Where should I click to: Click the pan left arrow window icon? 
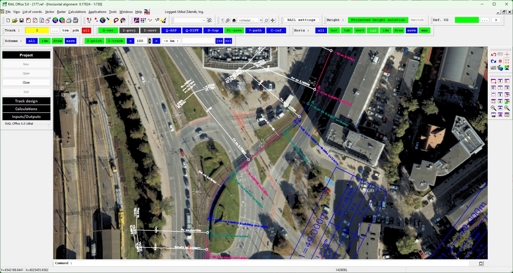click(x=493, y=88)
